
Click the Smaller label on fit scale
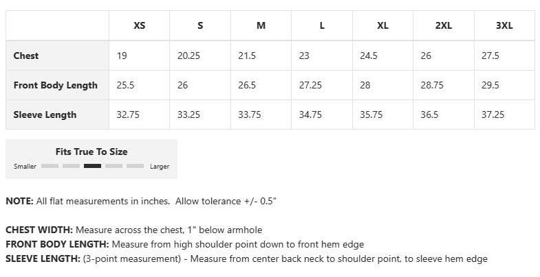[x=25, y=167]
